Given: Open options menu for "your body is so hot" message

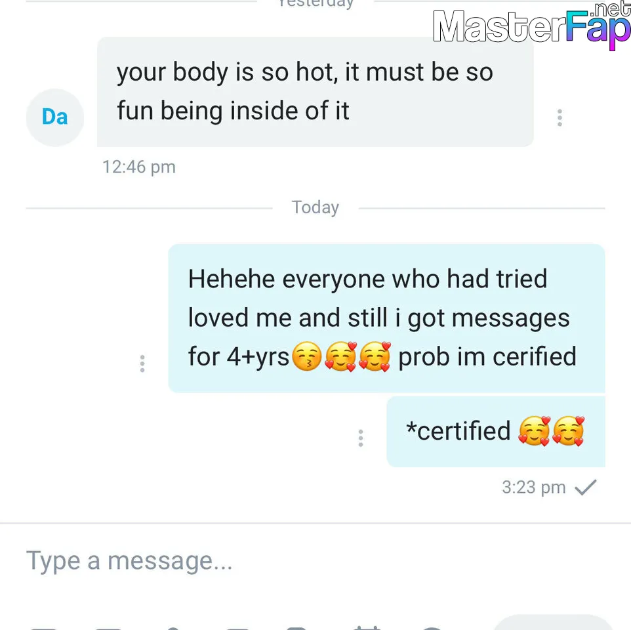Looking at the screenshot, I should 560,117.
